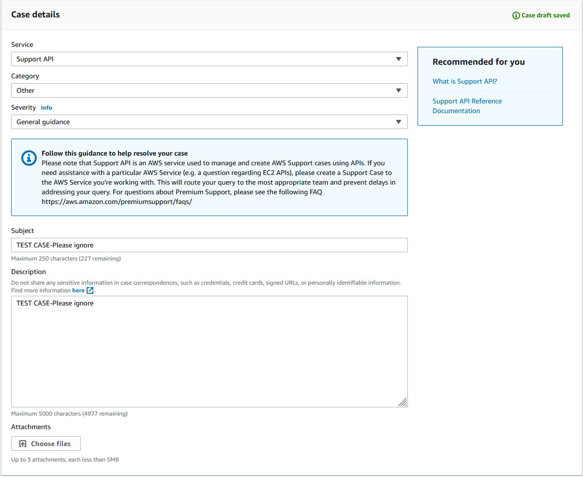Viewport: 583px width, 477px height.
Task: Open the Category dropdown showing Other
Action: tap(209, 90)
